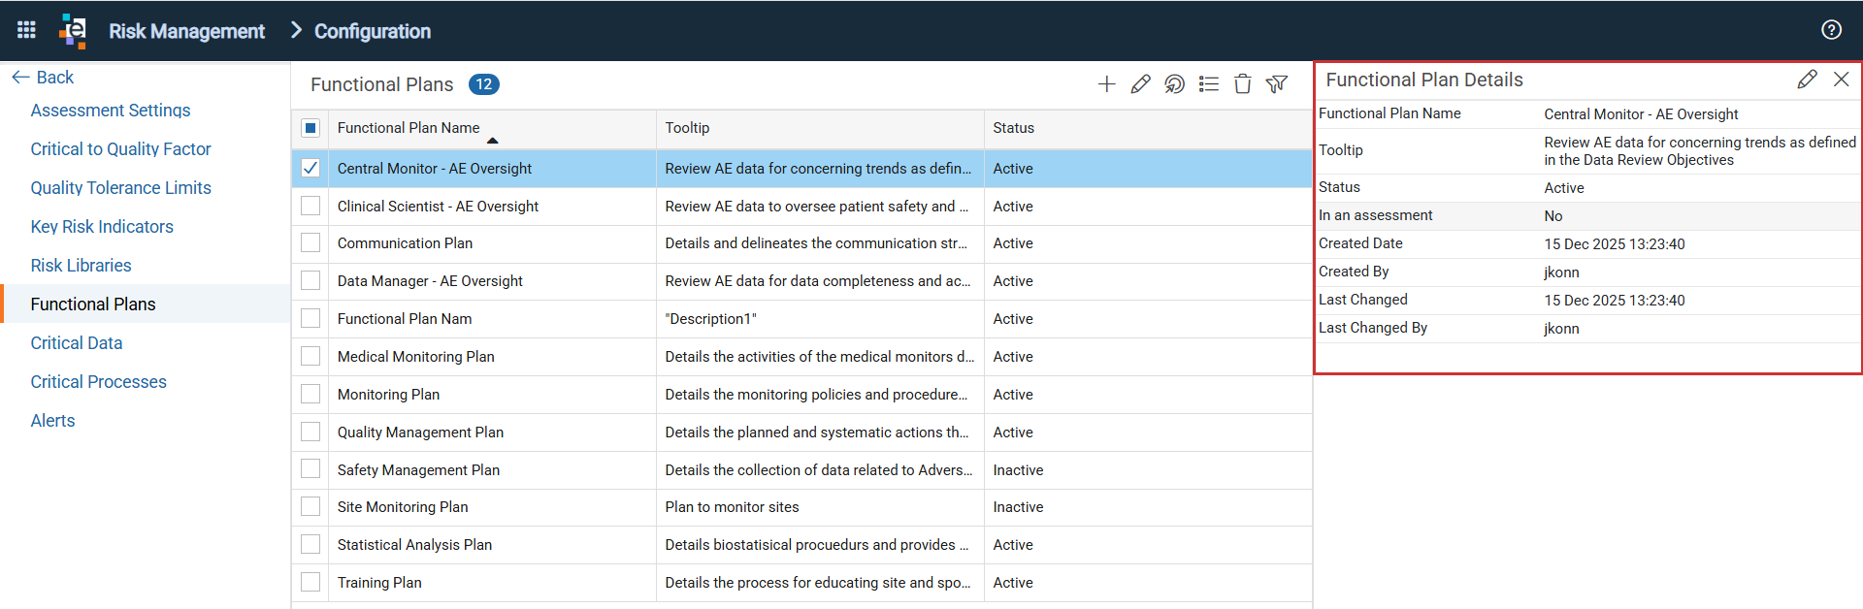The width and height of the screenshot is (1863, 609).
Task: Go Back from the configuration menu
Action: pyautogui.click(x=54, y=78)
